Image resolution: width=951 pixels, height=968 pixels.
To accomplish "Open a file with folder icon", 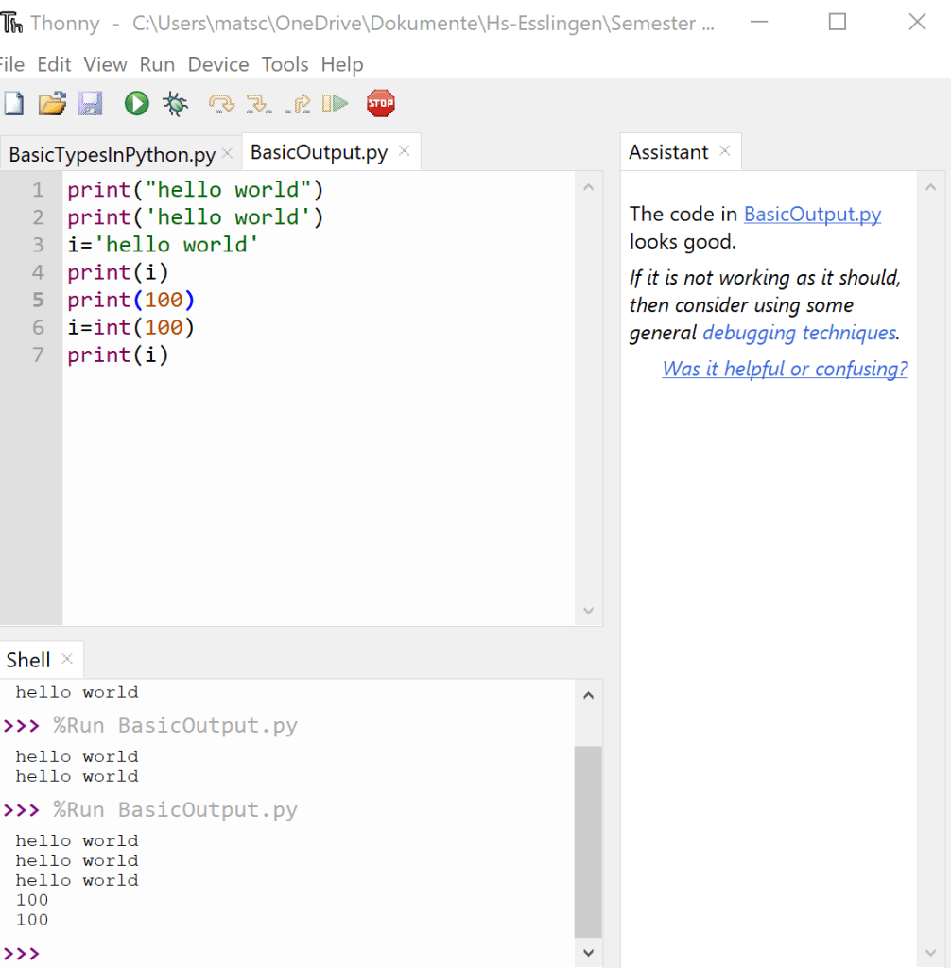I will click(x=52, y=103).
